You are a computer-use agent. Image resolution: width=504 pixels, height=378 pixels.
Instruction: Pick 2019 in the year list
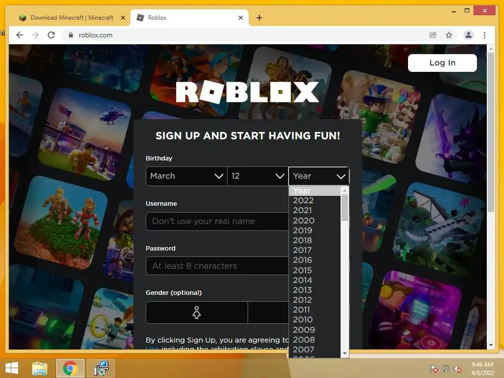pos(315,230)
